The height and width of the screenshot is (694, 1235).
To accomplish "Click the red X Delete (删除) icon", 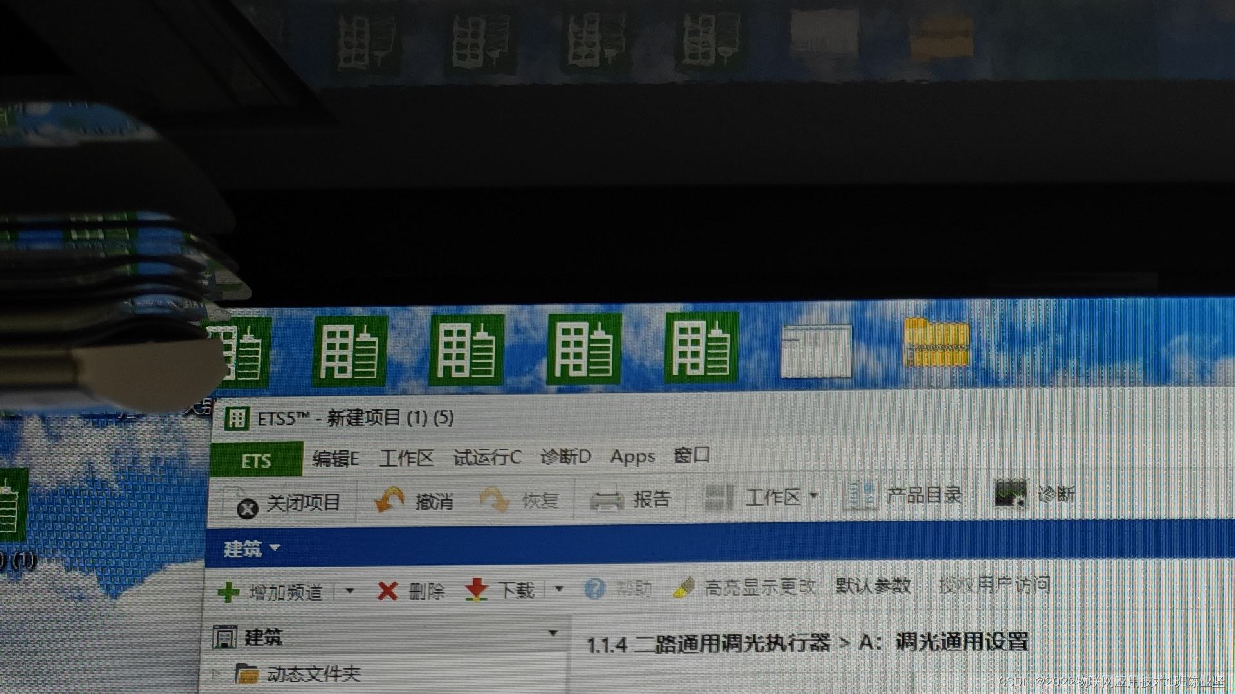I will (387, 591).
